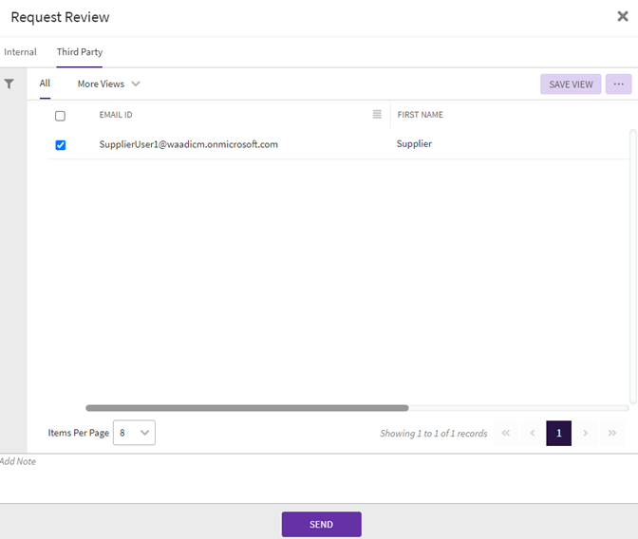Open the Items Per Page dropdown
Viewport: 638px width, 539px height.
pos(134,433)
